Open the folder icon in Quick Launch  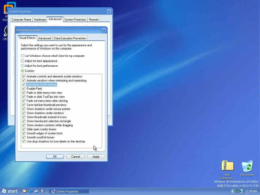tap(25, 191)
